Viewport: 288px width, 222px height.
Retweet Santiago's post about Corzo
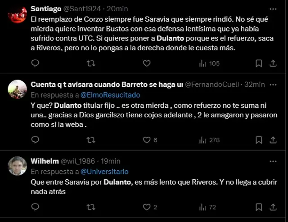click(90, 63)
